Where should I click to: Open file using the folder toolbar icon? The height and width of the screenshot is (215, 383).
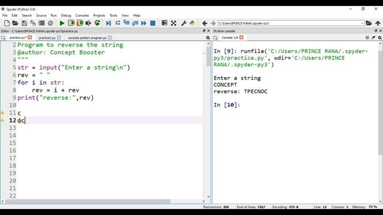(15, 23)
